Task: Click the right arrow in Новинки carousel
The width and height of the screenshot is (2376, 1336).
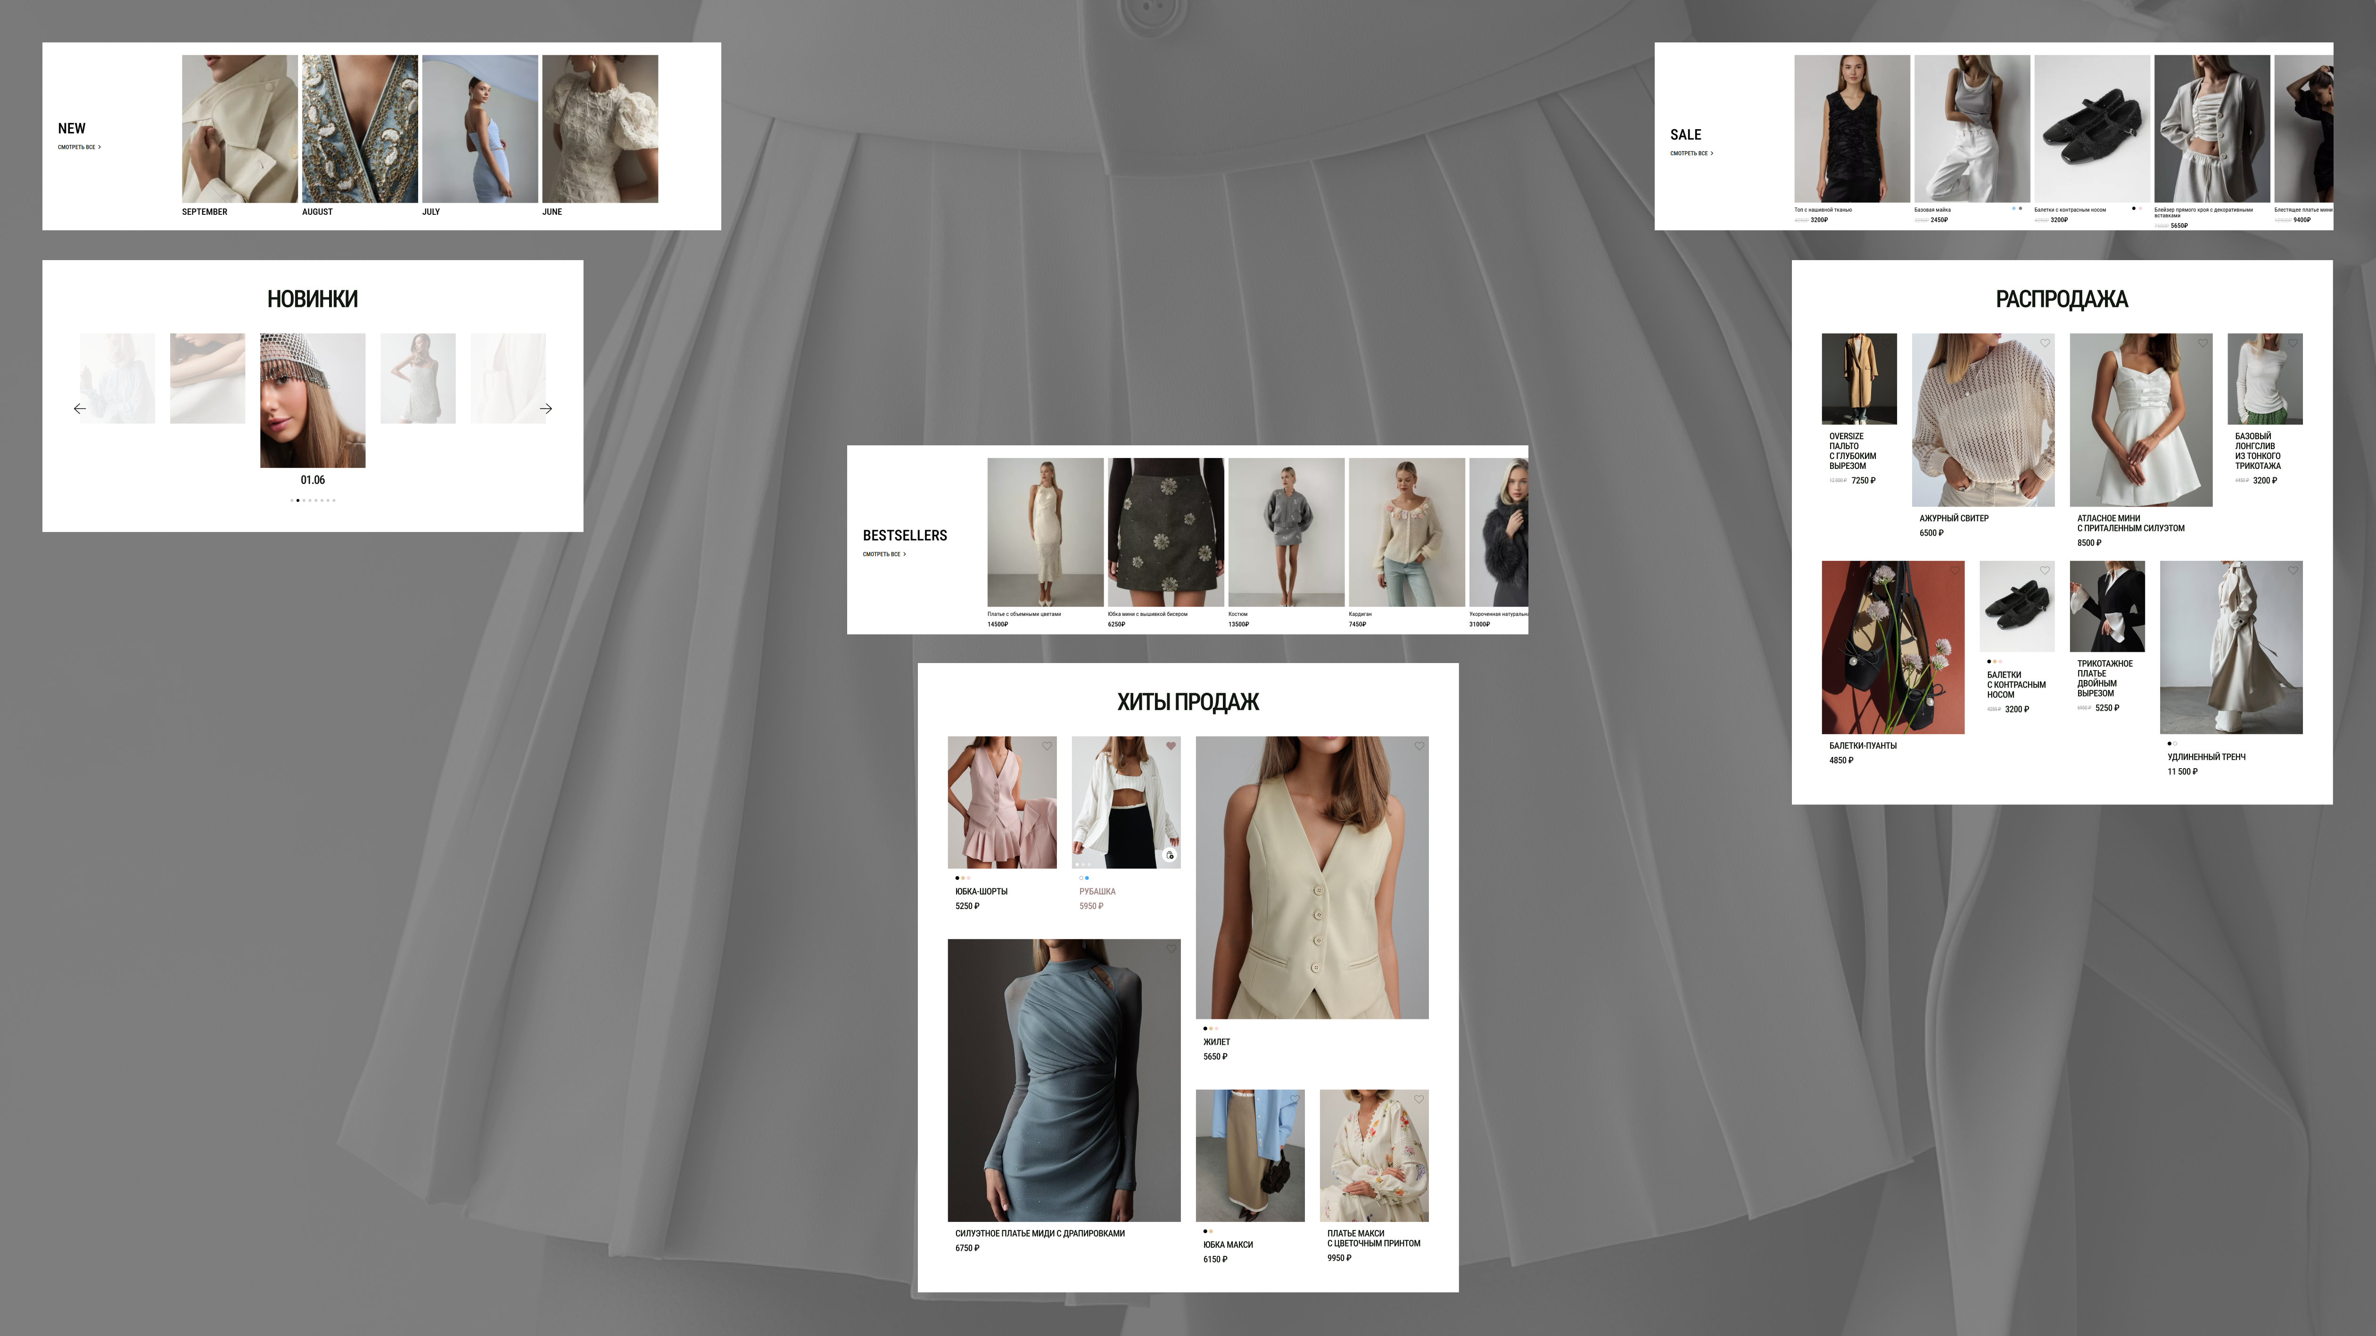Action: [x=546, y=409]
